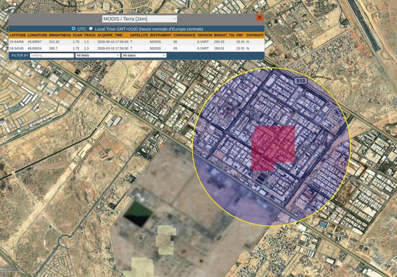Click acquire time in the 24.54245 row
Screen dimensions: 397x277
coord(113,48)
